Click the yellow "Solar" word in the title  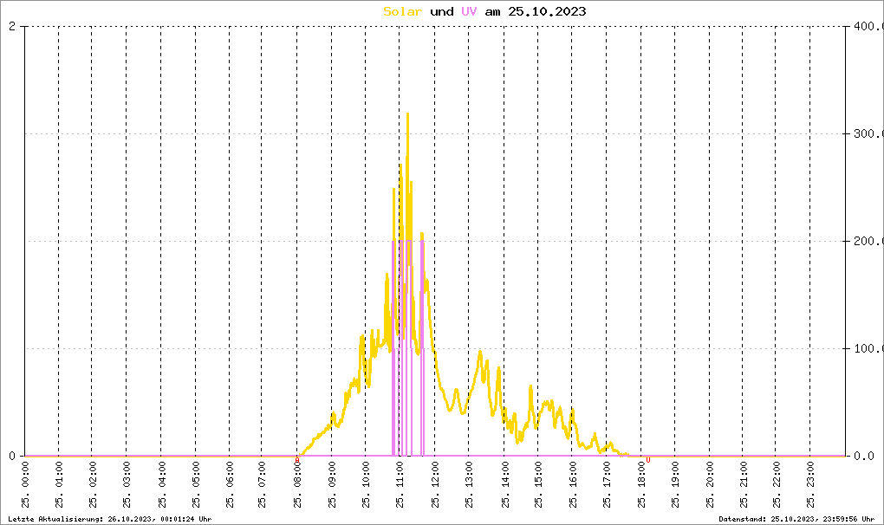pos(402,11)
